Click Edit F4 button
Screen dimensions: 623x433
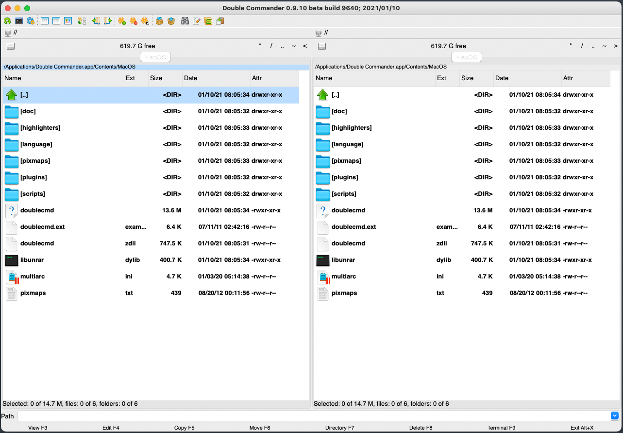point(111,428)
